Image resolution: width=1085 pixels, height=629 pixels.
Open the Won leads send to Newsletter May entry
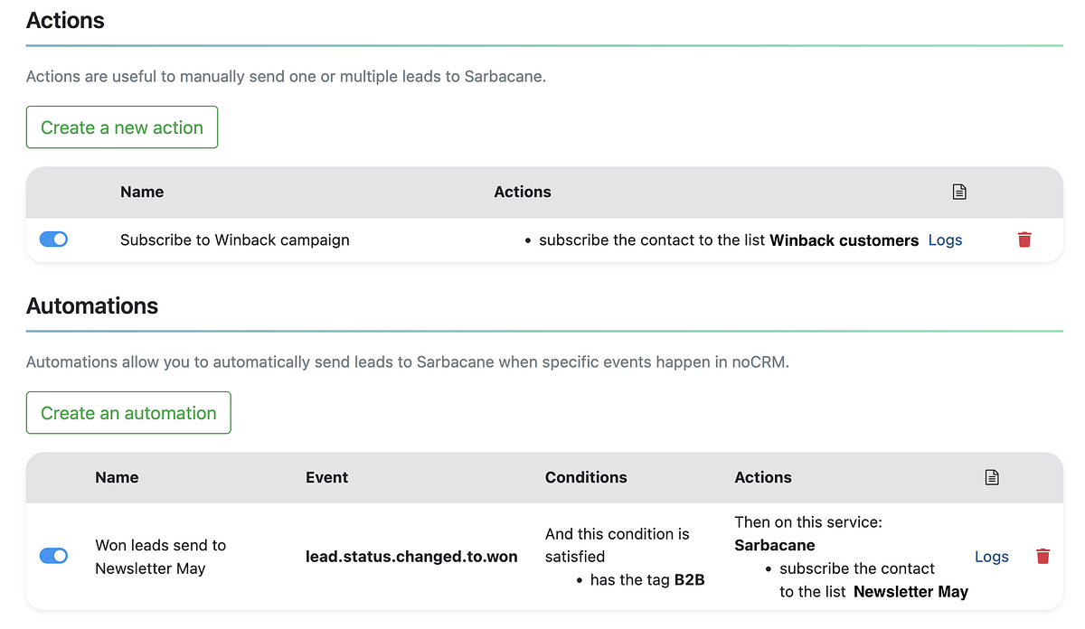[x=161, y=557]
